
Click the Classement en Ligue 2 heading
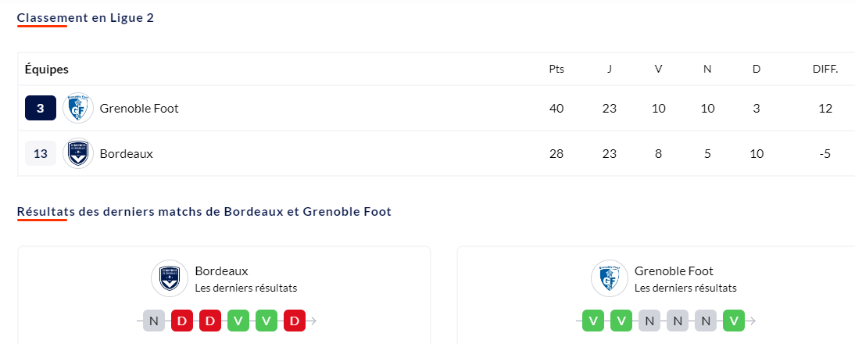86,18
